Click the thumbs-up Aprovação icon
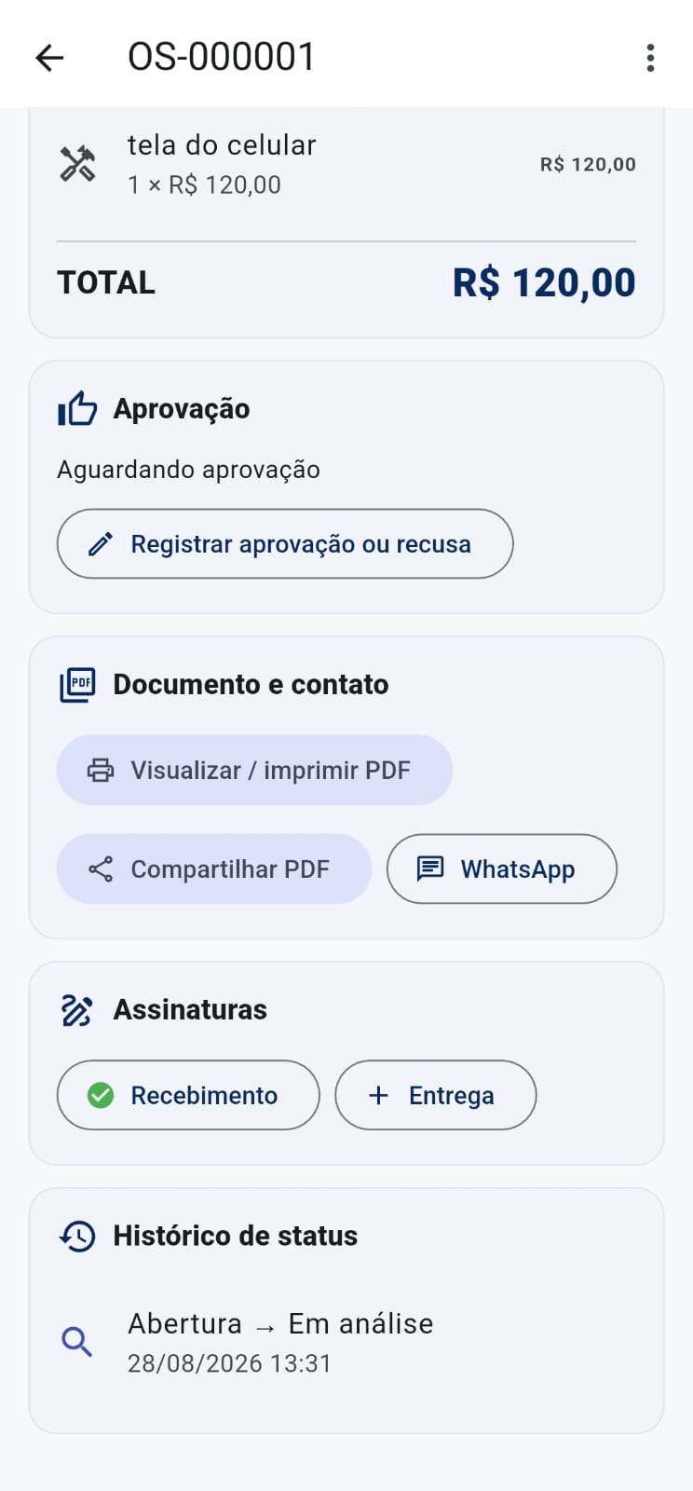The width and height of the screenshot is (693, 1491). pyautogui.click(x=77, y=408)
